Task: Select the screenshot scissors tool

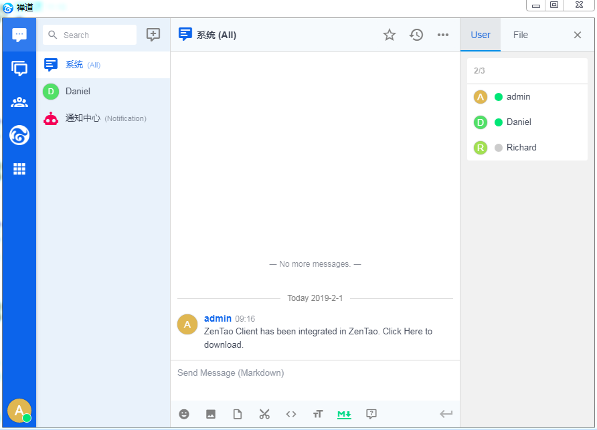Action: point(264,414)
